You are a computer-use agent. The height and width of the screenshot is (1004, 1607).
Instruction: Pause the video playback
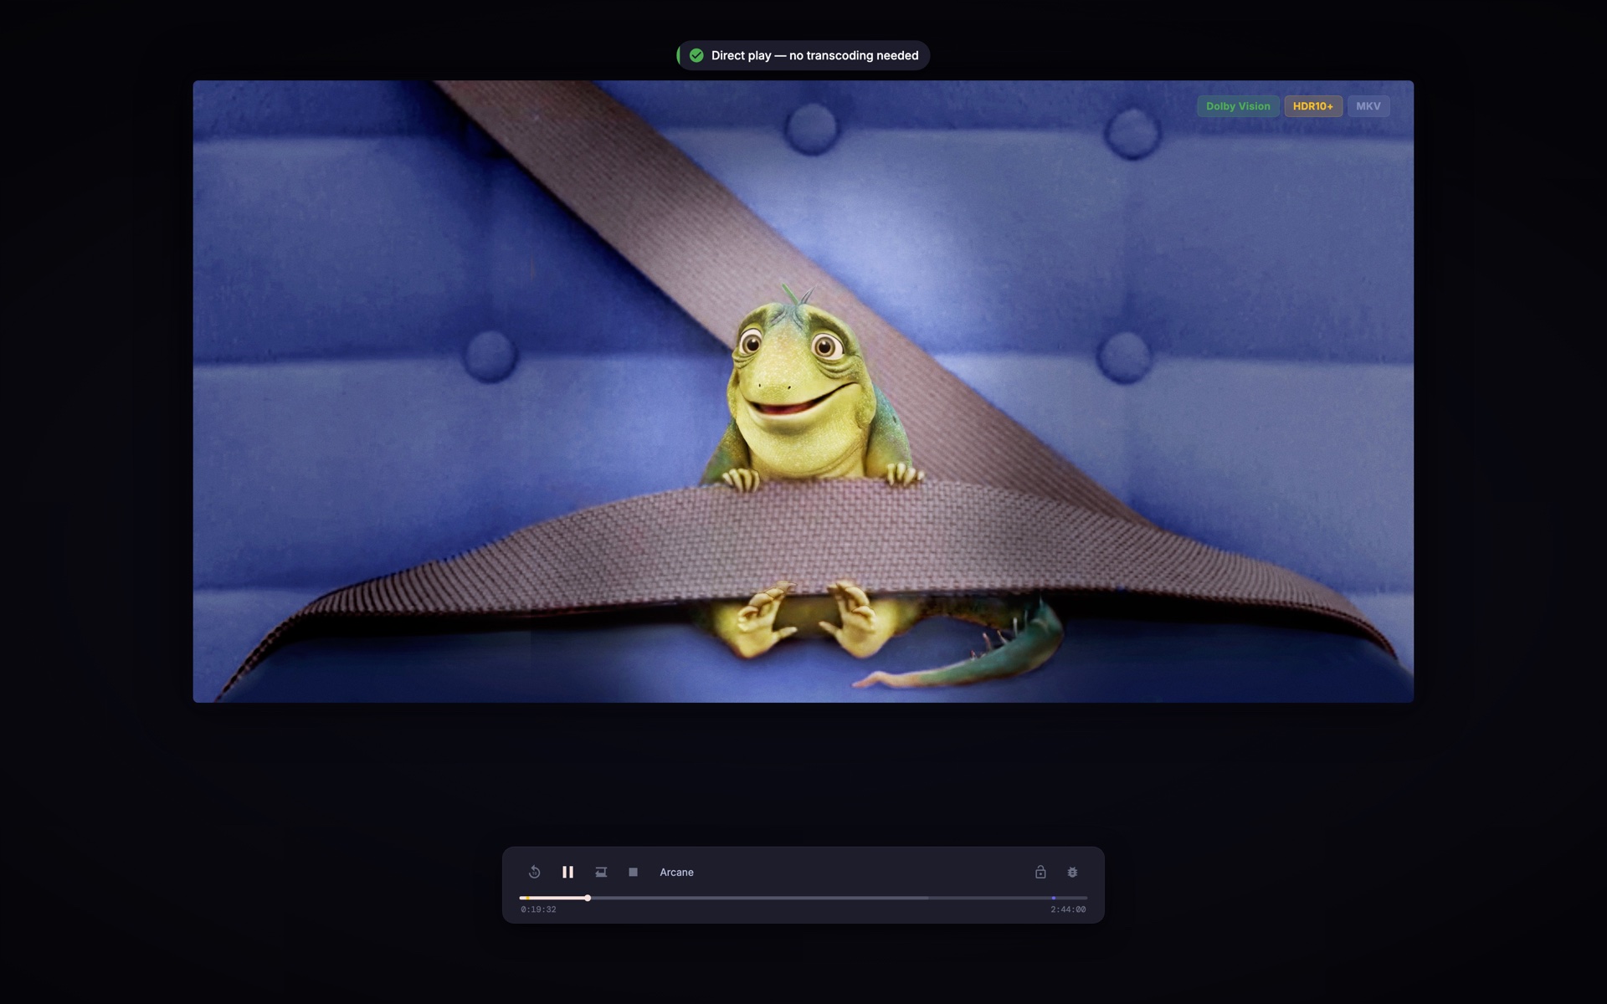567,872
